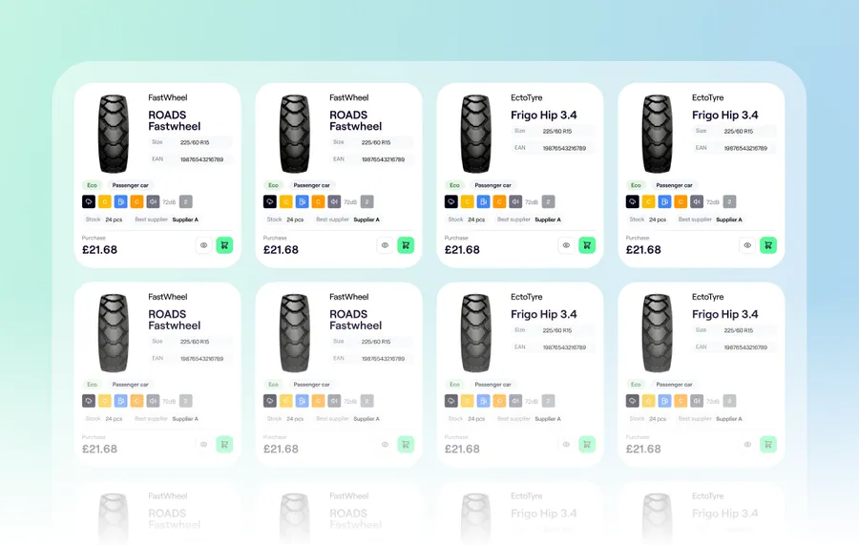This screenshot has width=859, height=545.
Task: Select the Eco tag on top-left card
Action: pyautogui.click(x=92, y=185)
